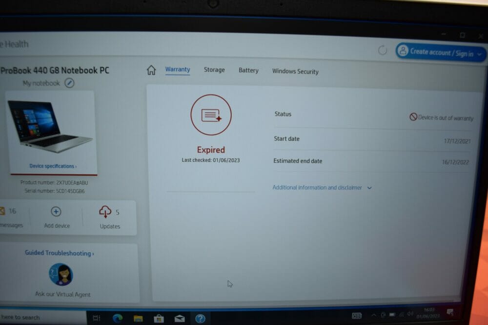The image size is (488, 325).
Task: Click Create account / Sign in button
Action: pyautogui.click(x=440, y=52)
